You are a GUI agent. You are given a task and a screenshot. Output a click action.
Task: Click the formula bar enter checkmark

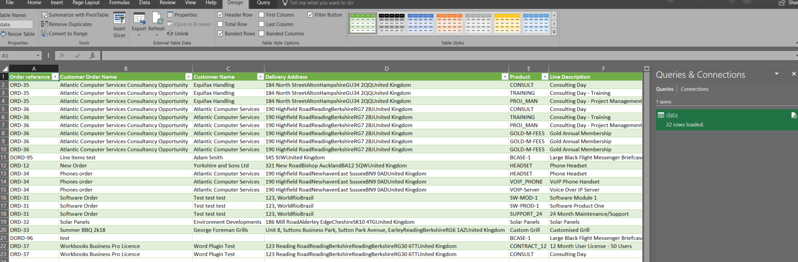pyautogui.click(x=77, y=55)
